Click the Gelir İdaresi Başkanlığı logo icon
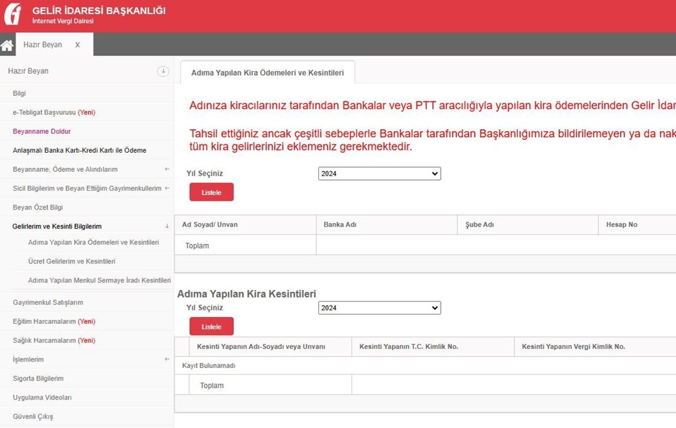This screenshot has height=428, width=676. 12,15
